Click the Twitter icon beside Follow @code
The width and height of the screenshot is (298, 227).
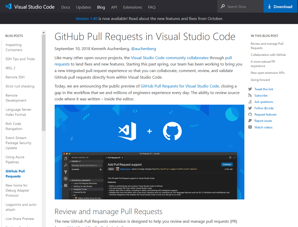tap(250, 108)
